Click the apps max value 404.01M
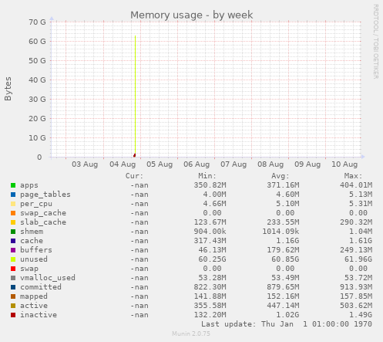The height and width of the screenshot is (342, 383). 356,185
